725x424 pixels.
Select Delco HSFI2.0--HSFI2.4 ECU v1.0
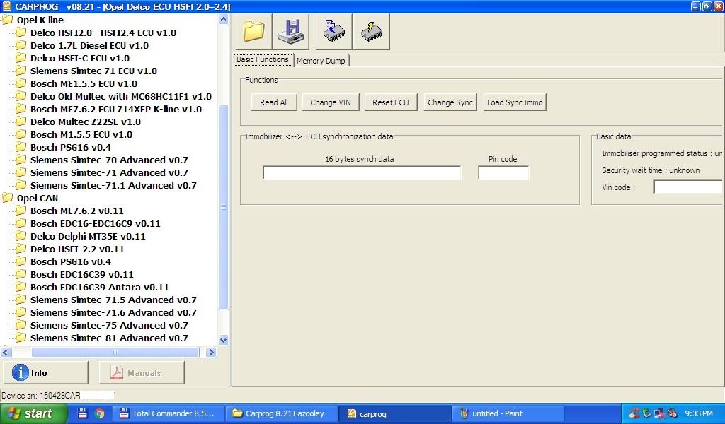click(x=103, y=33)
